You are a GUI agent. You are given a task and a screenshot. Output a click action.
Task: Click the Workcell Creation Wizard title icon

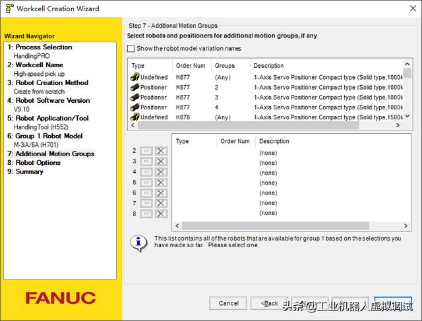(x=9, y=9)
